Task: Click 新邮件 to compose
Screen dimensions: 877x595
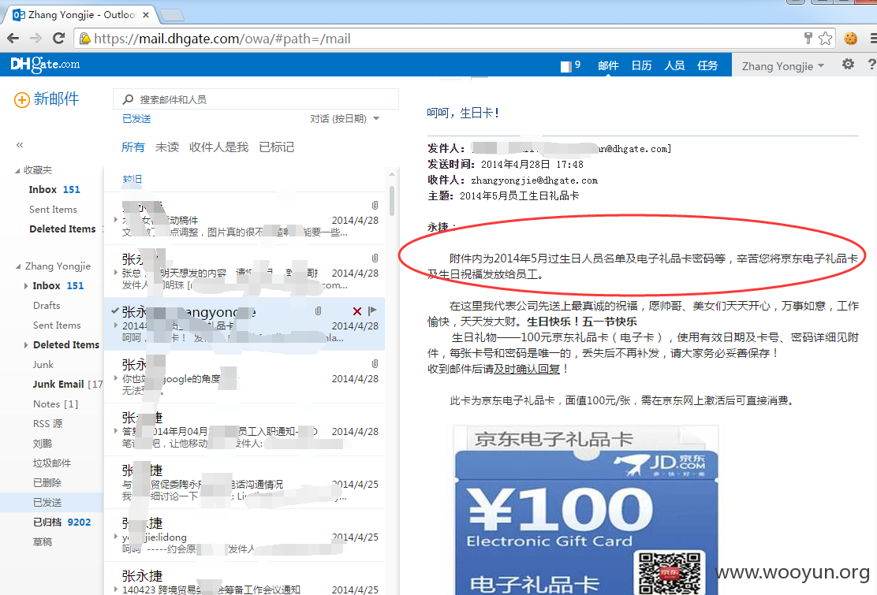Action: (x=56, y=99)
